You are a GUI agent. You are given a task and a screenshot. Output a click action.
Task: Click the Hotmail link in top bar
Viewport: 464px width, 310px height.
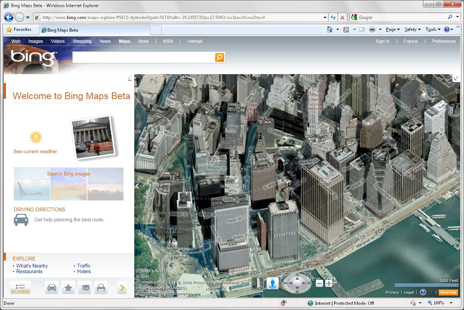tap(195, 41)
